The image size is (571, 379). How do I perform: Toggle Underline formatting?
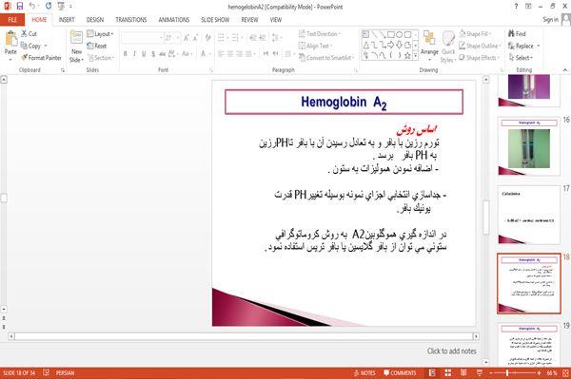(x=144, y=54)
